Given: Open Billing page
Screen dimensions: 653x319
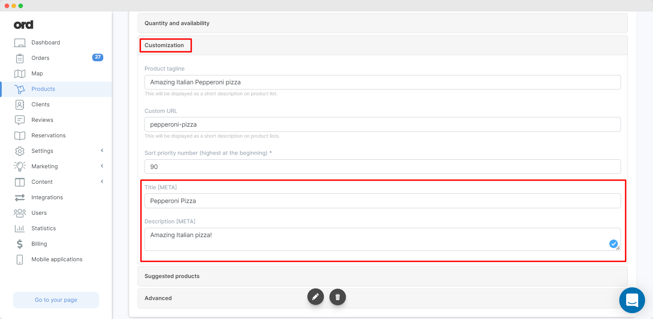Looking at the screenshot, I should 56,244.
